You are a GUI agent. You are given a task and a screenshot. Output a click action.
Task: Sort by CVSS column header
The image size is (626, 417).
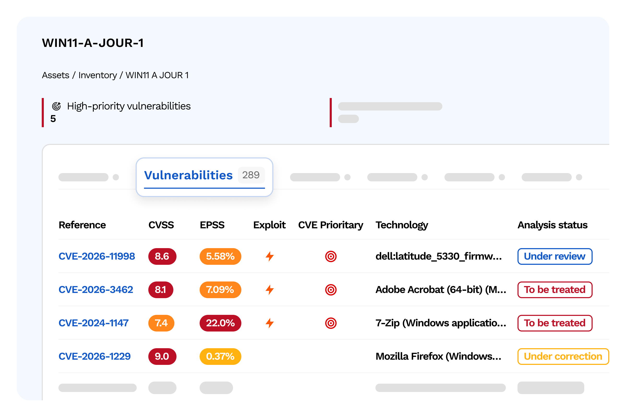tap(161, 225)
